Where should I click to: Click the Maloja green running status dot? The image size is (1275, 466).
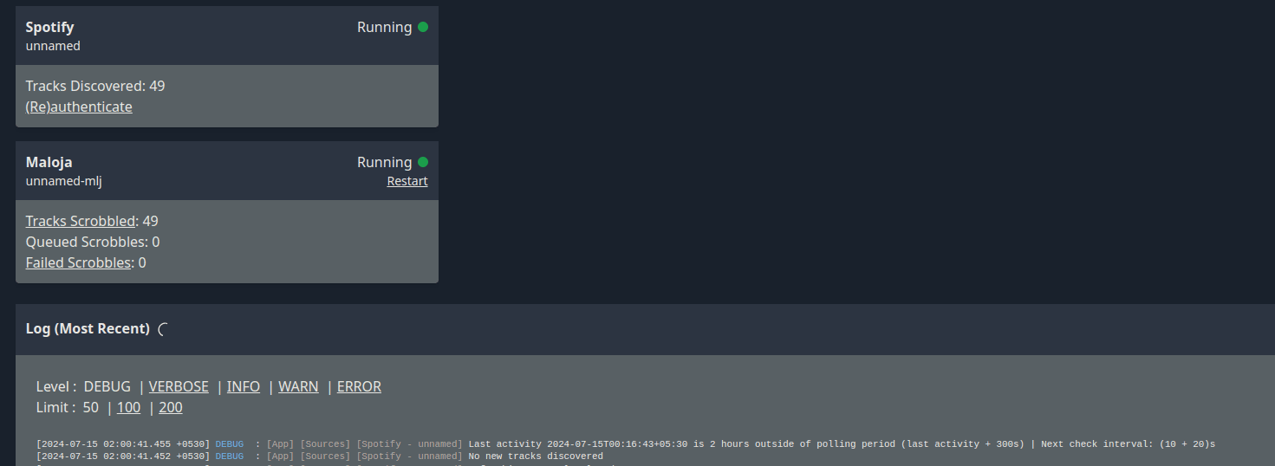pos(423,162)
